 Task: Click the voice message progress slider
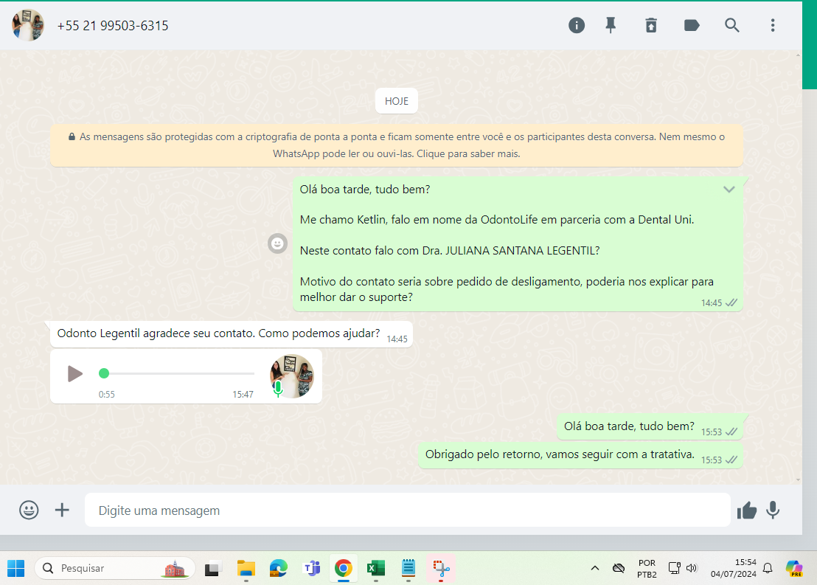point(177,373)
